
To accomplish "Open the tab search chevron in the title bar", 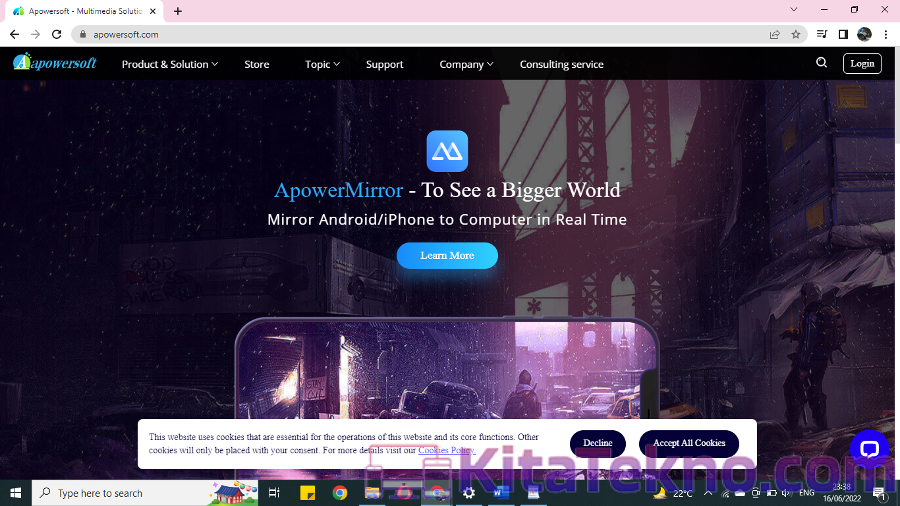I will click(794, 10).
